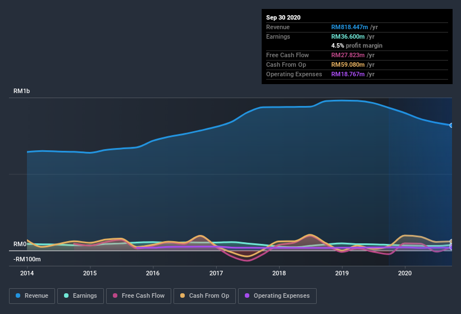Screen dimensions: 461x314
Task: Click the RM27.823m free cash flow value
Action: tap(348, 55)
